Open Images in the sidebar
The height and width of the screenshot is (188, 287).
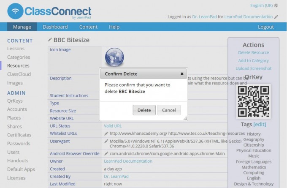pos(15,83)
